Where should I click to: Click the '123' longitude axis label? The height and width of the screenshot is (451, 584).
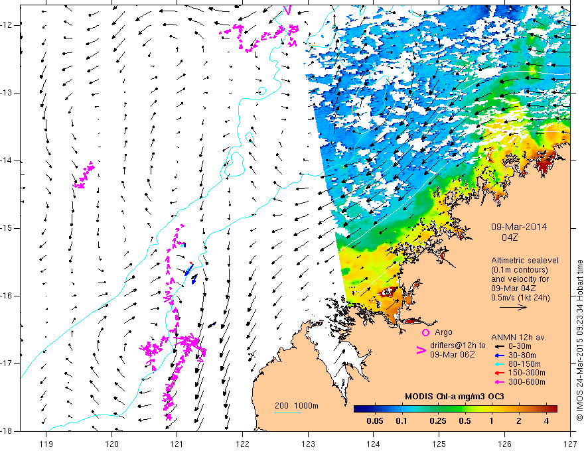308,444
